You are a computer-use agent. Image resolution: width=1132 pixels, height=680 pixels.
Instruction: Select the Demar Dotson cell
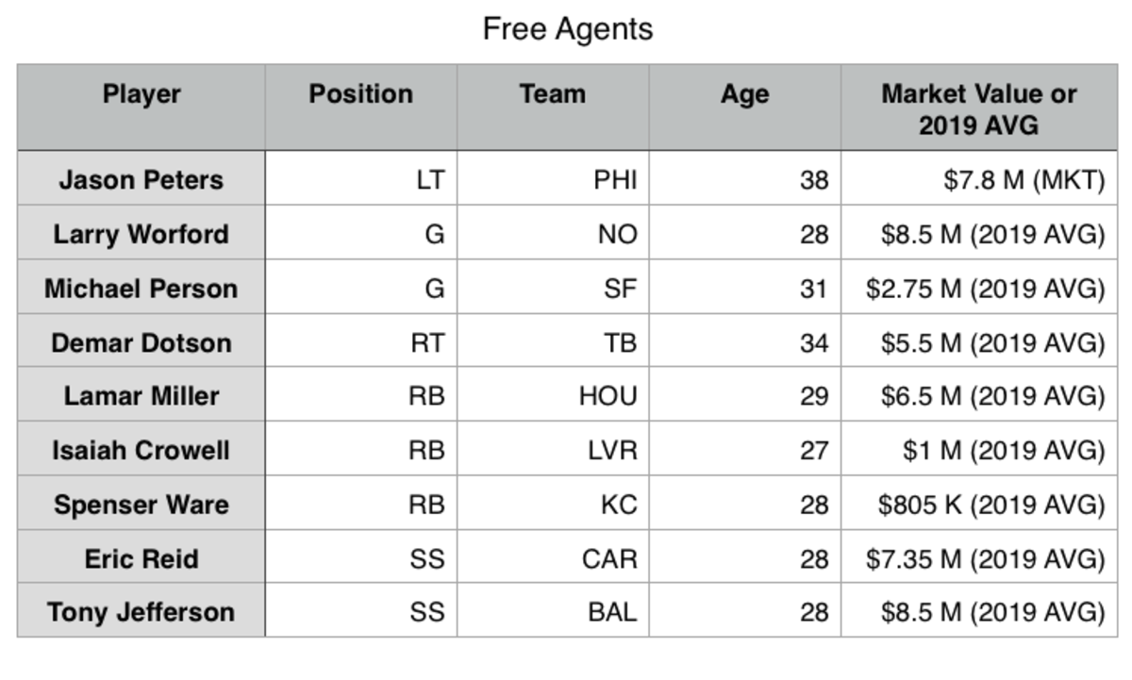(x=141, y=341)
